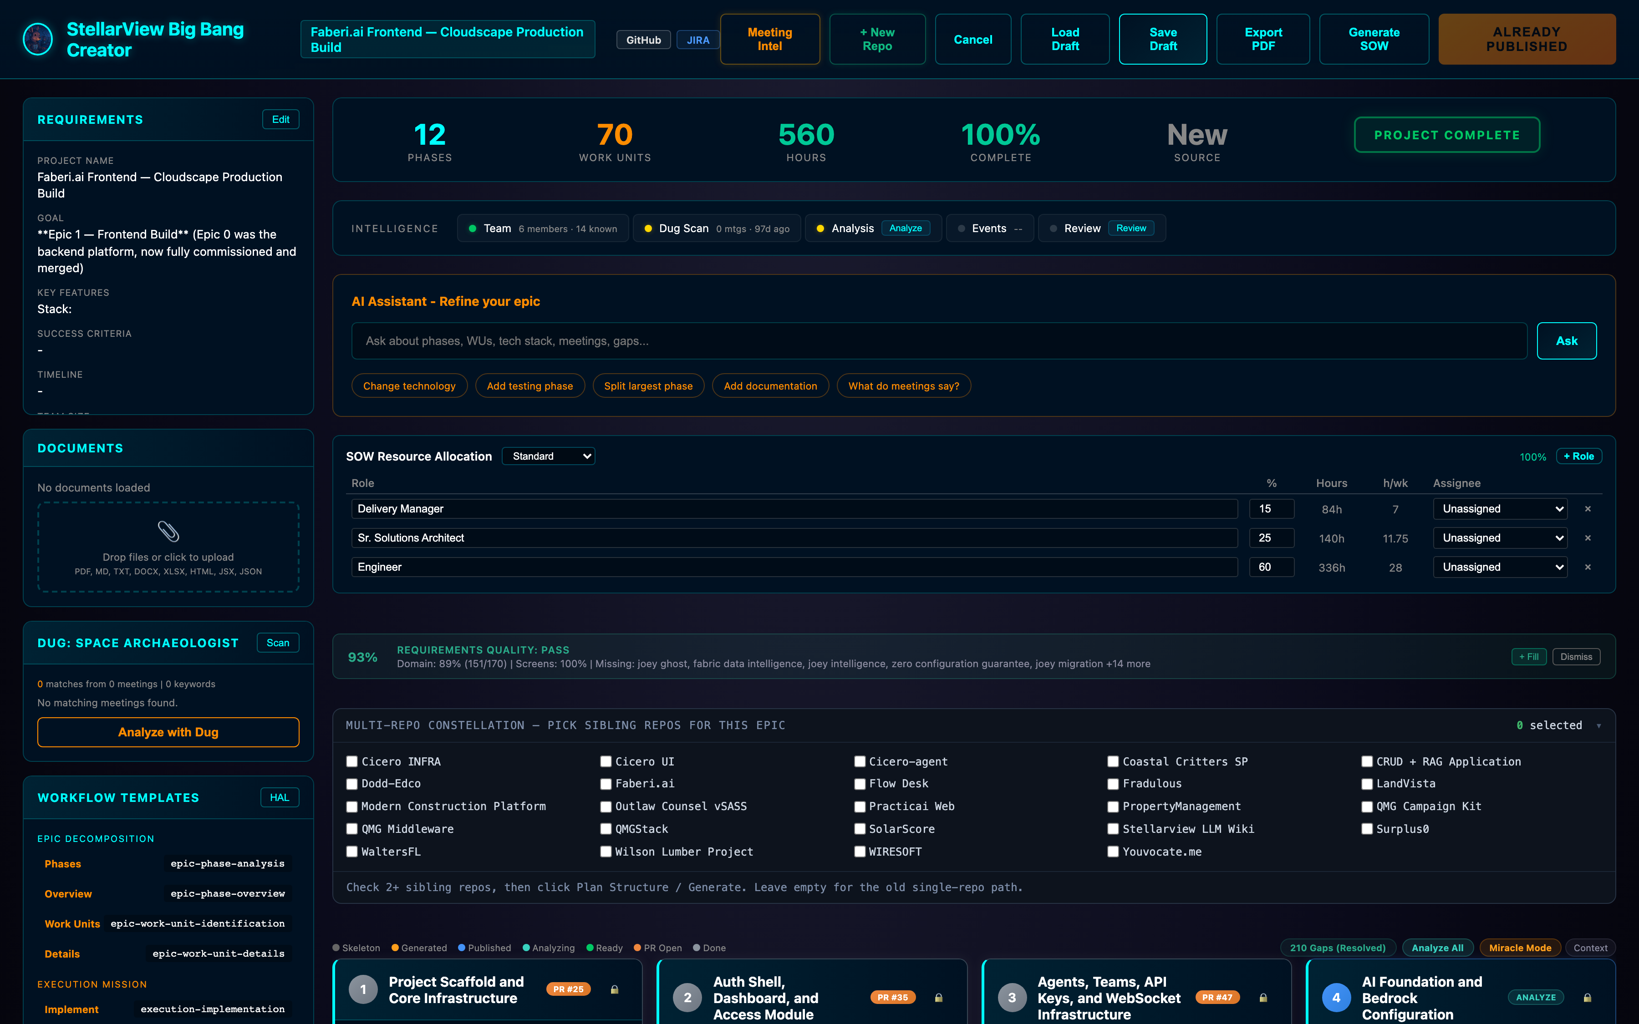This screenshot has height=1024, width=1639.
Task: Open the Standard allocation dropdown
Action: point(549,456)
